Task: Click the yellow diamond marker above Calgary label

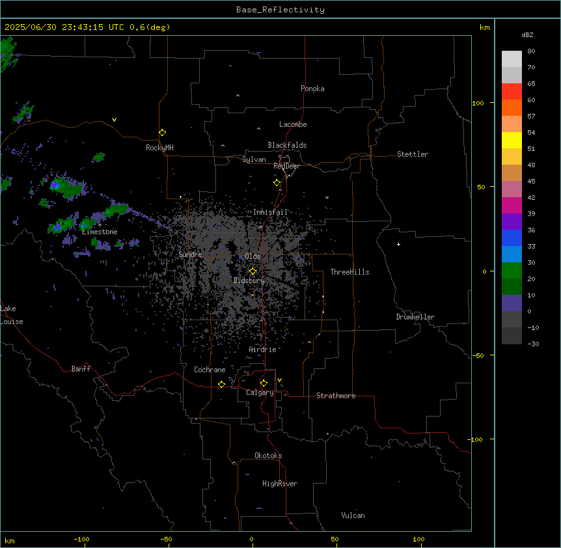Action: 264,383
